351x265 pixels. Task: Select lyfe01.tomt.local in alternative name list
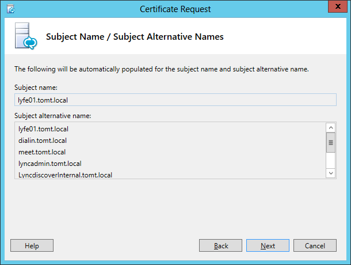pyautogui.click(x=43, y=129)
